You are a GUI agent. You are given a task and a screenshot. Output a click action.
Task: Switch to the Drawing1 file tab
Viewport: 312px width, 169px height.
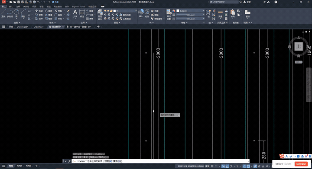click(38, 26)
